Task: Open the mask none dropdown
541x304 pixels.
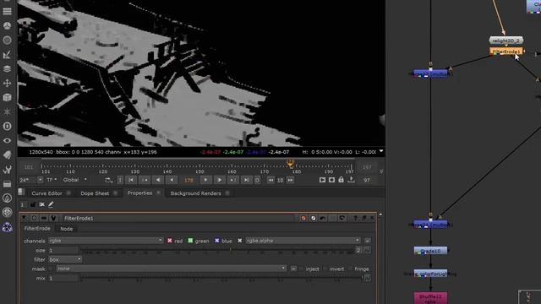Action: tap(172, 269)
